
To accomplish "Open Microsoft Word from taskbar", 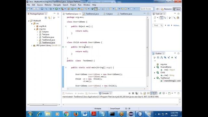I will pos(85,114).
